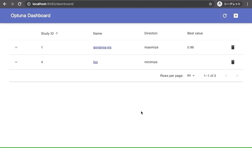This screenshot has width=252, height=148.
Task: Click the Name column header
Action: [x=98, y=34]
